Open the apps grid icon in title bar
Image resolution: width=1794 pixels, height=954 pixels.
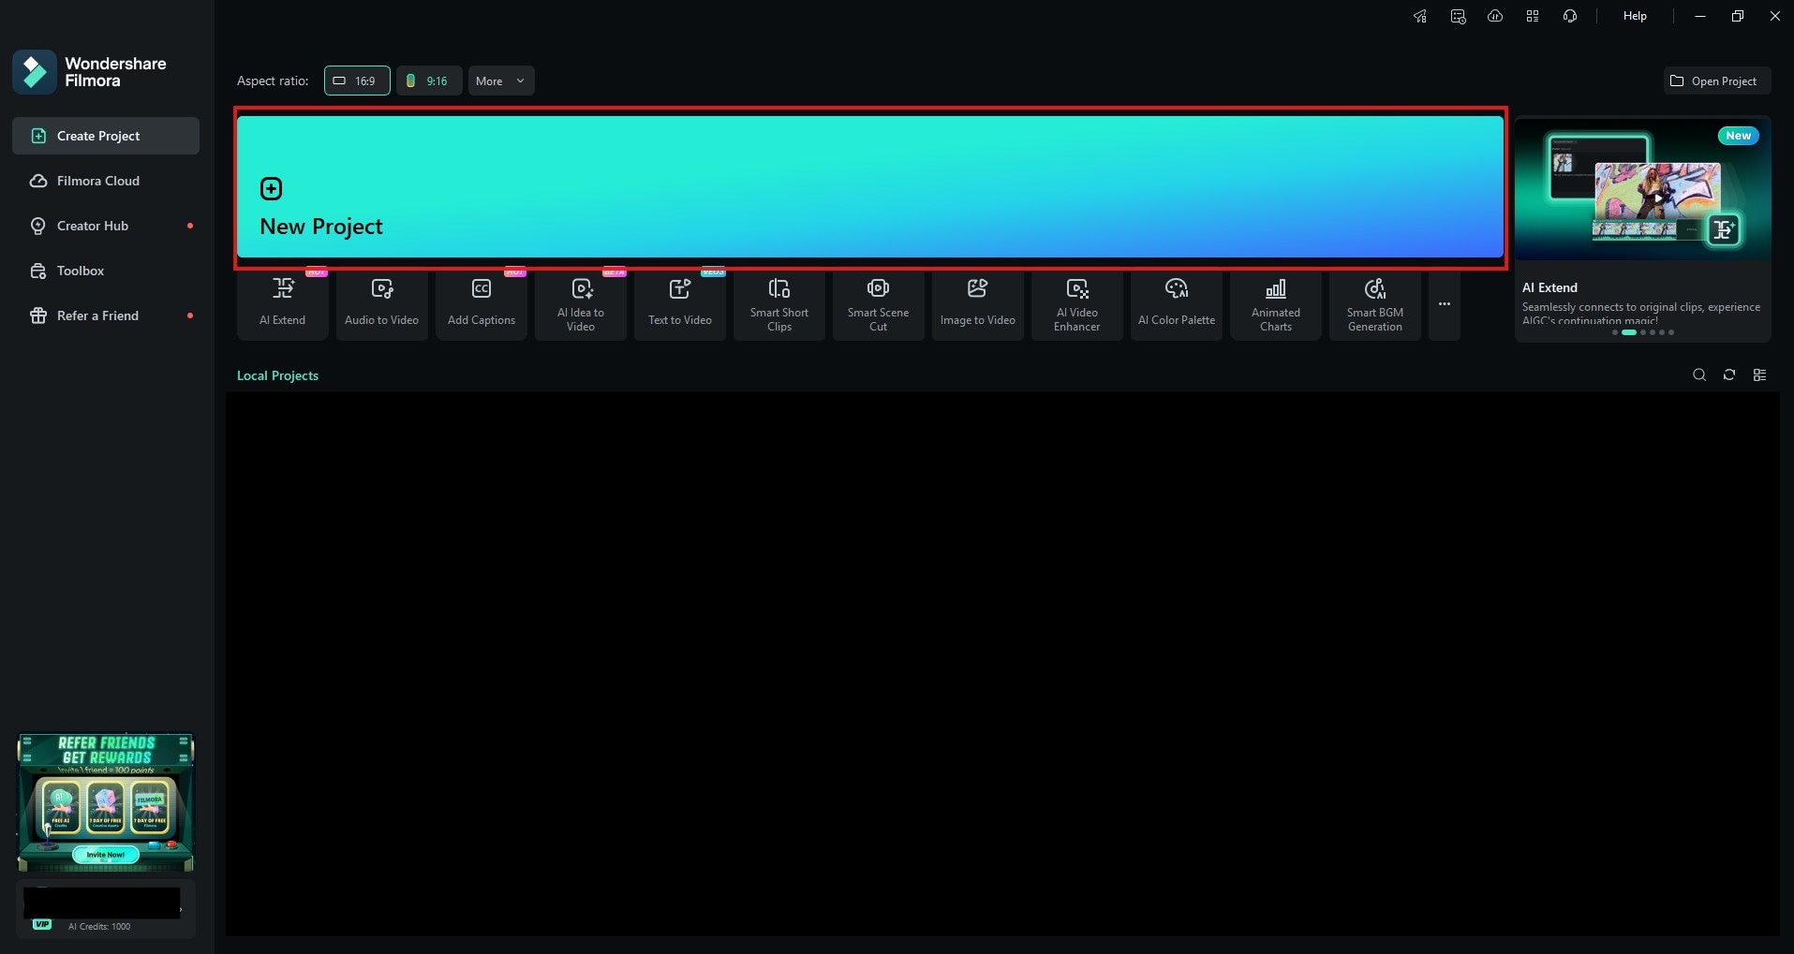point(1533,16)
